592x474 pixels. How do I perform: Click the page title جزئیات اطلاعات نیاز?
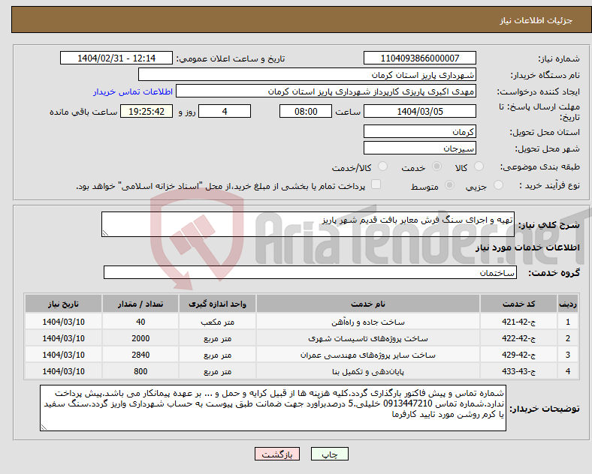pos(536,20)
